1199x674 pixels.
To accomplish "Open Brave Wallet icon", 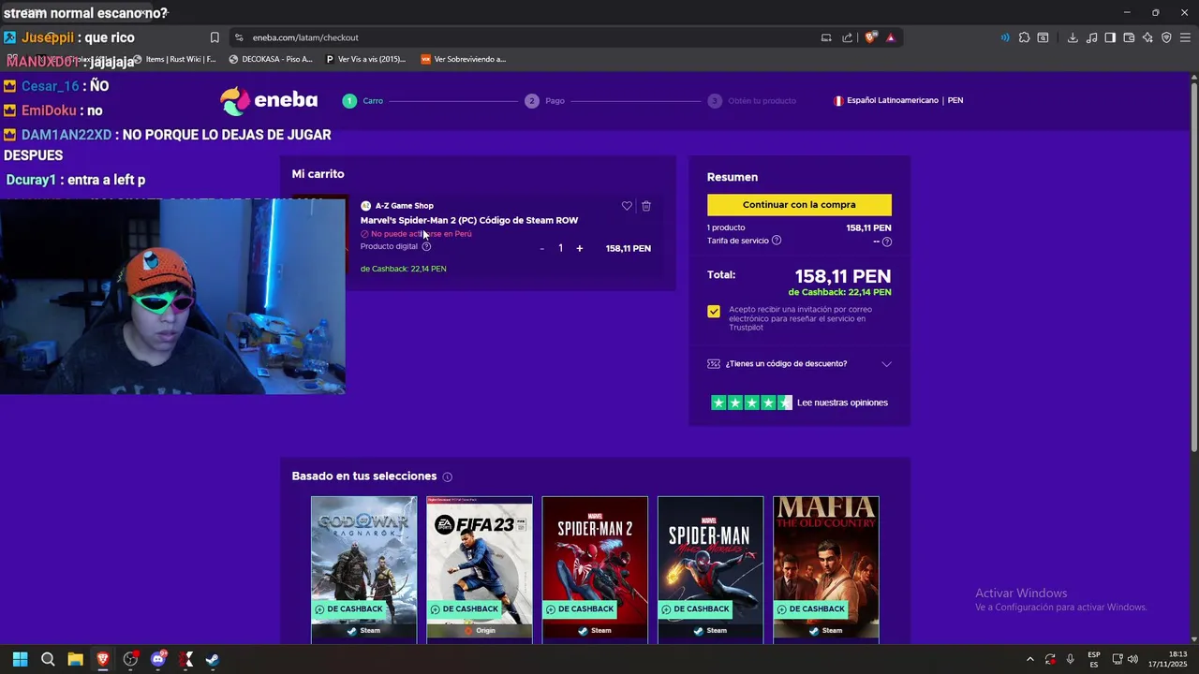I will [1129, 37].
